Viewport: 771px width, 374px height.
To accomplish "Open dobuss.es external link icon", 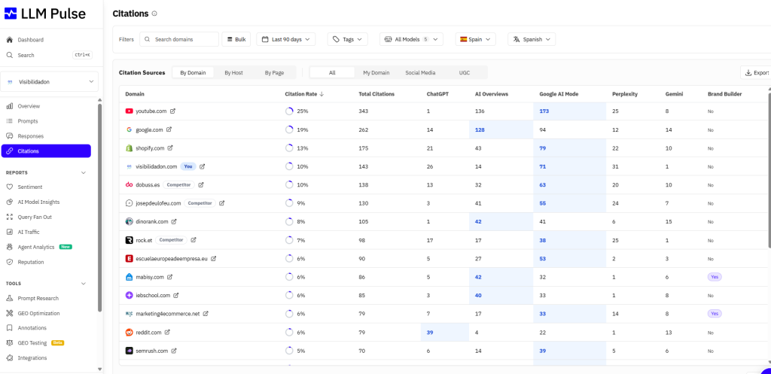I will point(200,185).
